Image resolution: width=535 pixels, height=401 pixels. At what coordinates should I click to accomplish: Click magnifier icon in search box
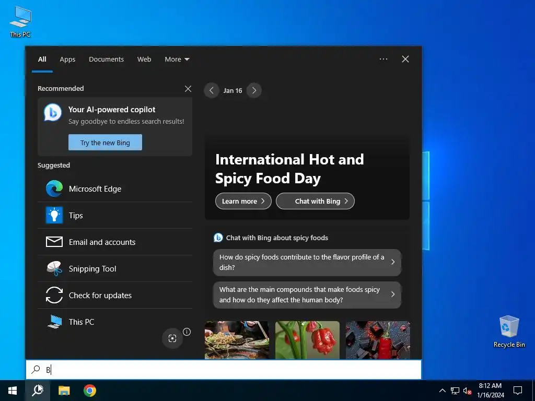pos(36,370)
